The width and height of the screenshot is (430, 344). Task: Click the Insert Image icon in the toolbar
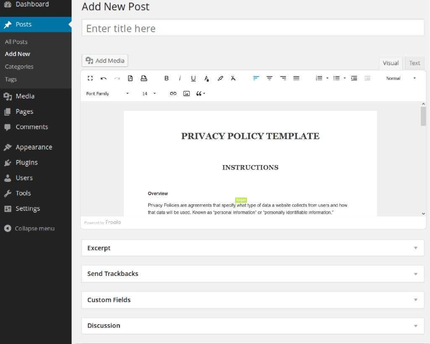click(x=186, y=93)
